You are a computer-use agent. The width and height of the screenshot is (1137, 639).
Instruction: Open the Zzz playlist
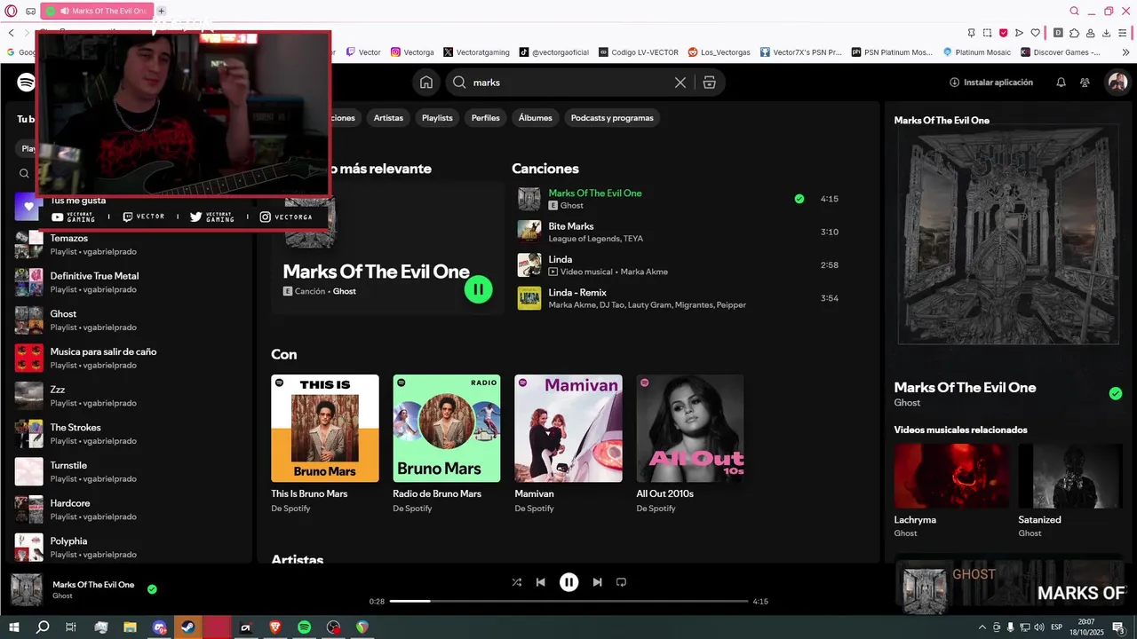[129, 396]
